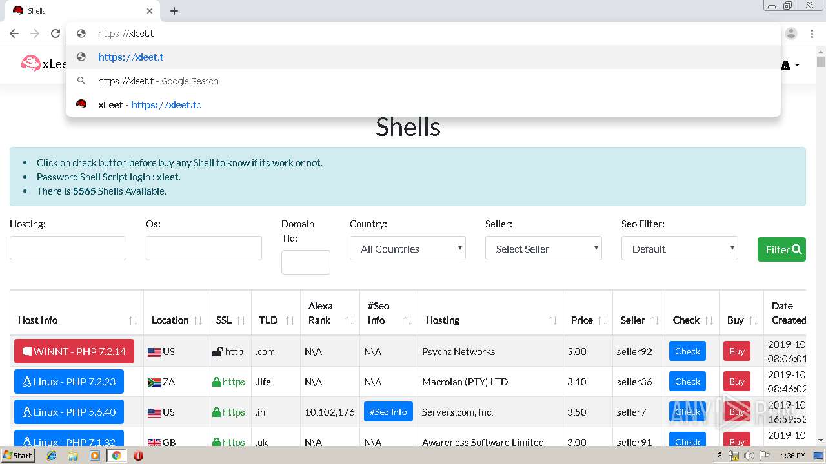Close the Shells browser tab

pyautogui.click(x=150, y=11)
